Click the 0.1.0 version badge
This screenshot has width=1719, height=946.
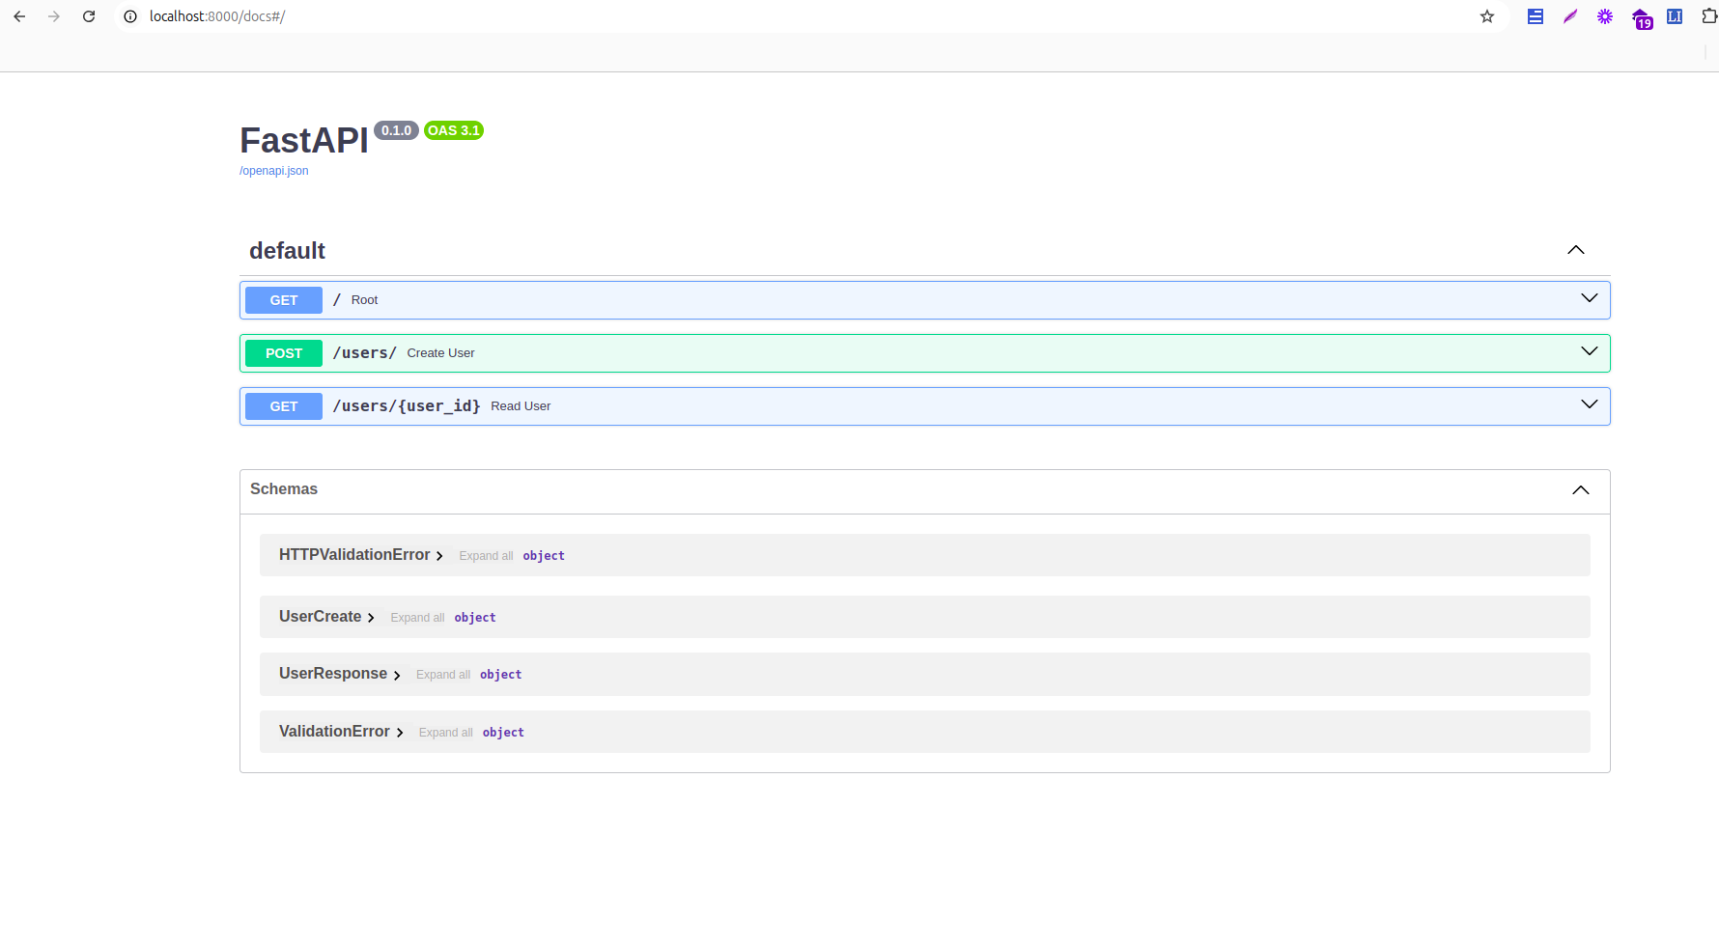(396, 130)
